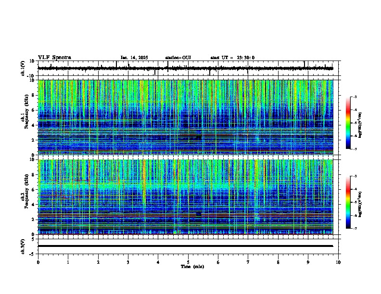Click the log(PSD) label beside the ch.2 color bar
The height and width of the screenshot is (294, 381).
(360, 204)
